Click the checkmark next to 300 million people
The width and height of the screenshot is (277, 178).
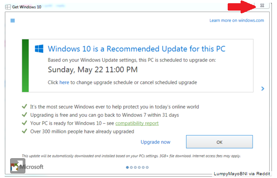[24, 131]
